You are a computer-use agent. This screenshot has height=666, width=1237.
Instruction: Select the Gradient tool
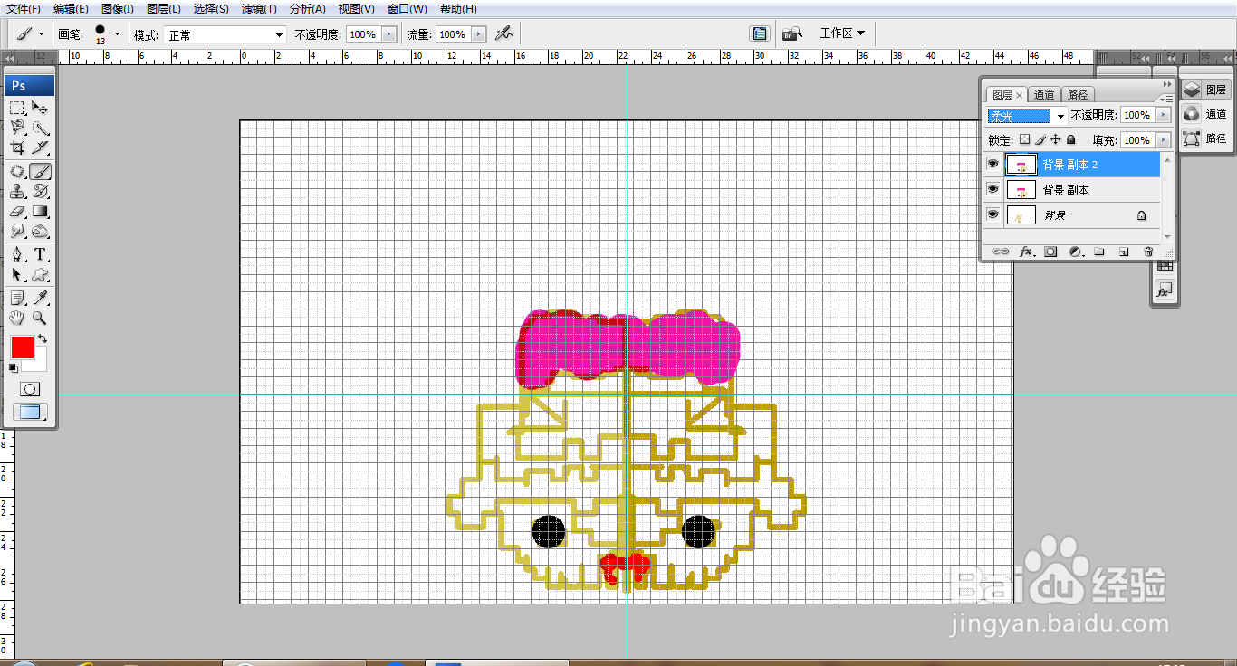click(40, 211)
